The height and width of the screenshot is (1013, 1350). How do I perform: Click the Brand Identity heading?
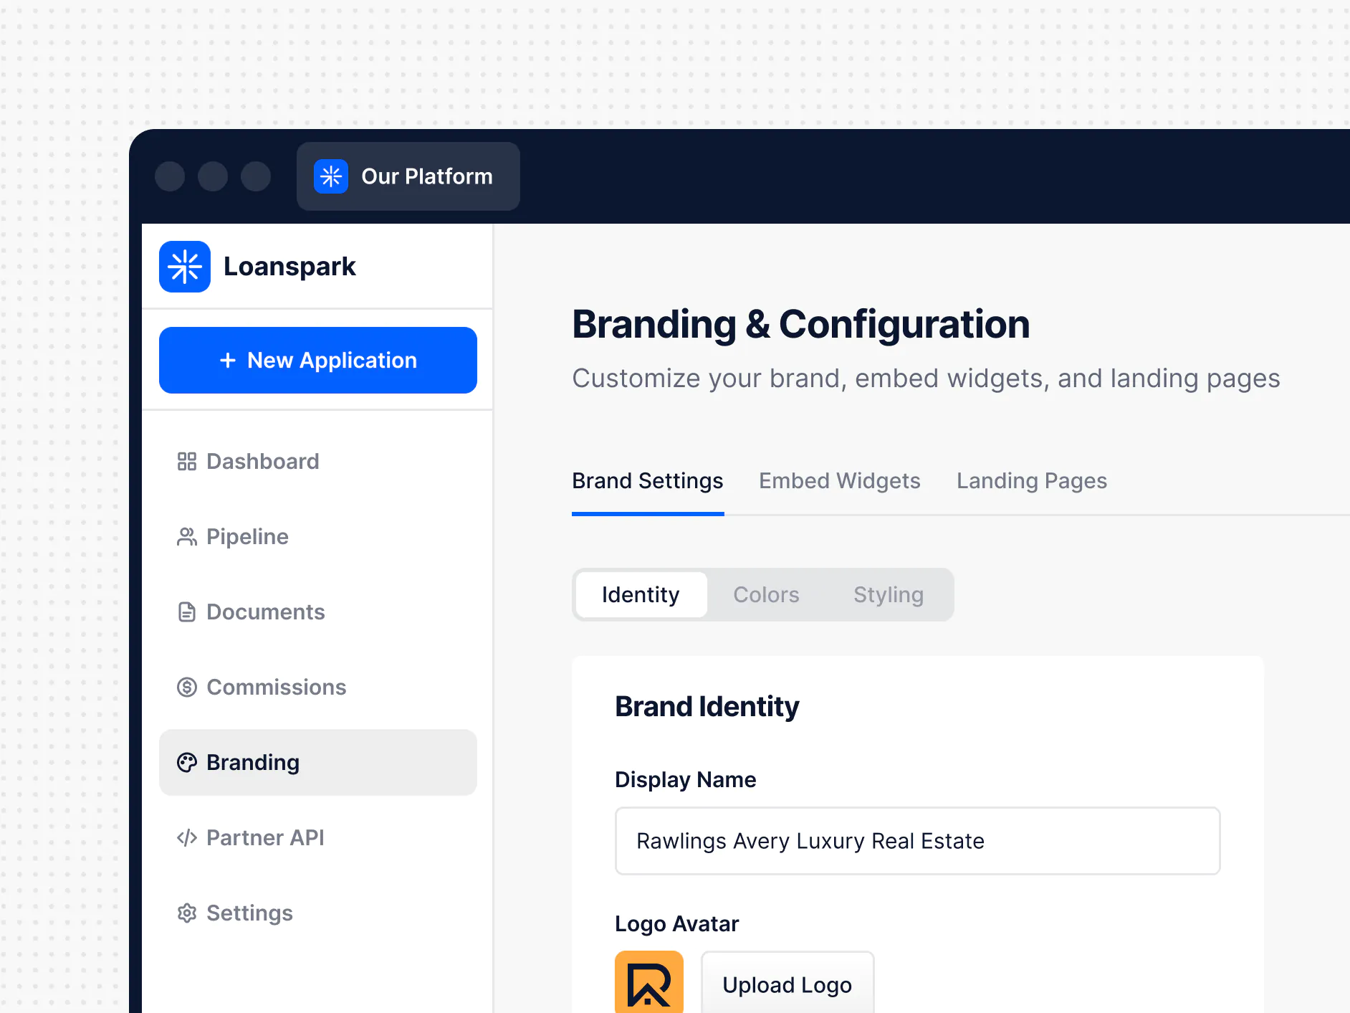[707, 707]
